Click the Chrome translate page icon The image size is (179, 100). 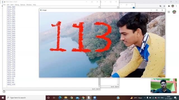coord(161,6)
